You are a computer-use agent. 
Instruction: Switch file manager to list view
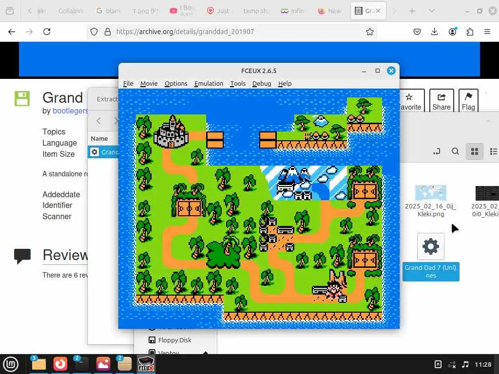pos(493,151)
